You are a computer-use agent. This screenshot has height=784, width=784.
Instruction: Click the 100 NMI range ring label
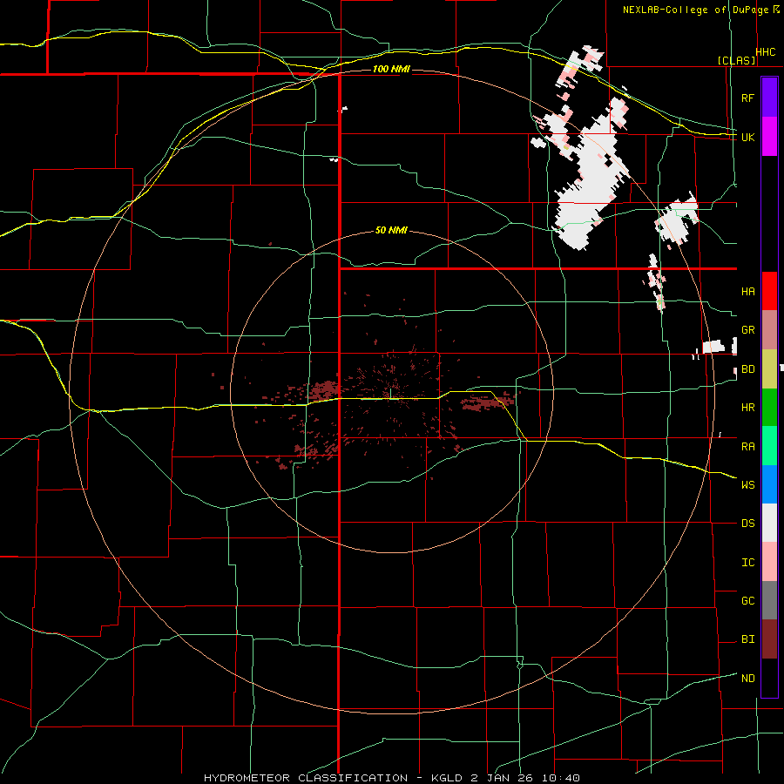tap(391, 69)
